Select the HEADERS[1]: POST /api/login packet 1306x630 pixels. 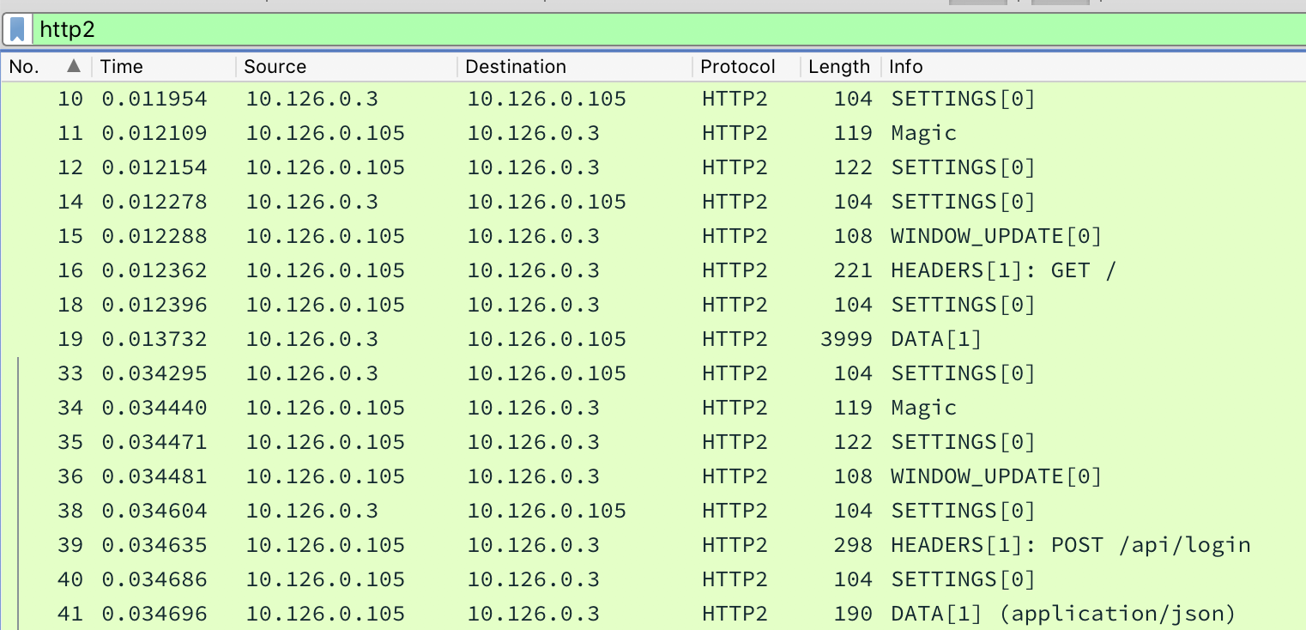point(653,545)
